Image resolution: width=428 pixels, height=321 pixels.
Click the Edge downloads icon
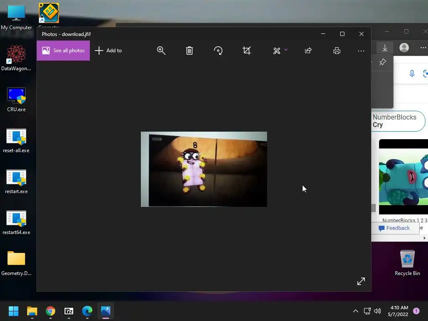(385, 48)
